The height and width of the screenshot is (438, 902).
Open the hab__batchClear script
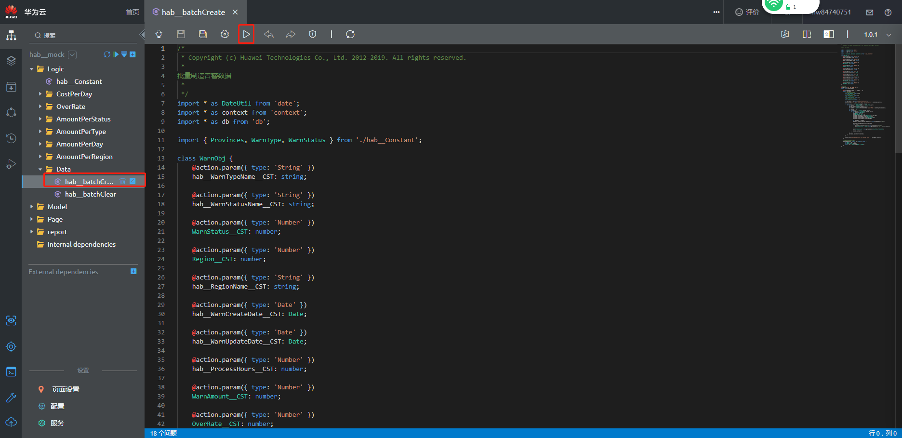[x=90, y=194]
